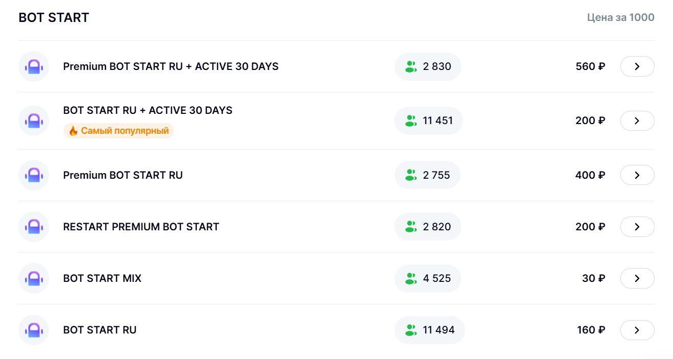
Task: Click the green users icon showing 11 451
Action: click(x=411, y=121)
